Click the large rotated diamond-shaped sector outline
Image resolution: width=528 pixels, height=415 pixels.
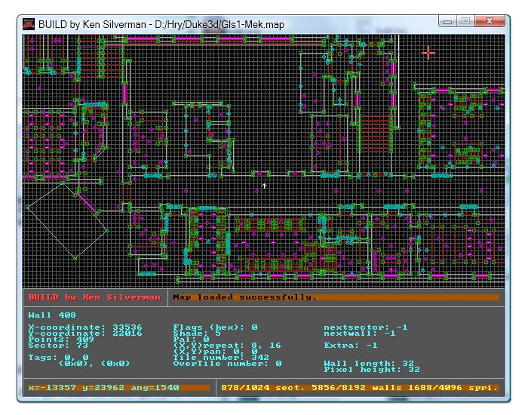click(67, 221)
